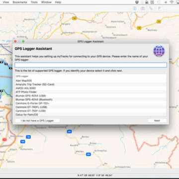Open the View menu
The width and height of the screenshot is (179, 179).
[6, 2]
